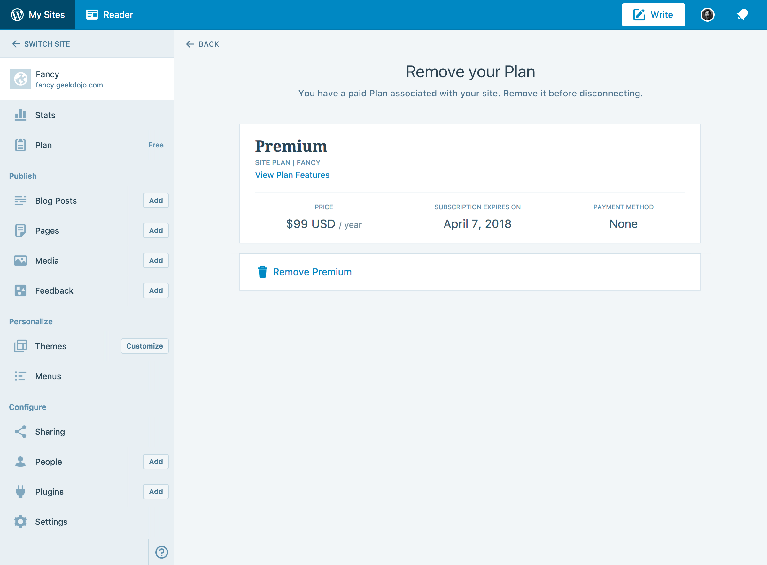Click the Menus list icon
The width and height of the screenshot is (767, 565).
coord(20,376)
